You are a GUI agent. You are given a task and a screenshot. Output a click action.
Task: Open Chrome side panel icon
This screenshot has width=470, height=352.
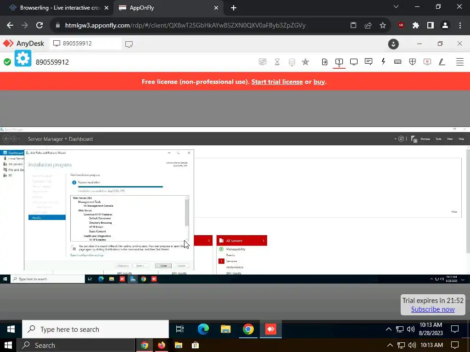(x=431, y=26)
